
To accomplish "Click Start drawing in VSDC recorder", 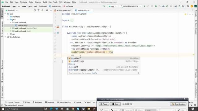I will pyautogui.click(x=178, y=104).
